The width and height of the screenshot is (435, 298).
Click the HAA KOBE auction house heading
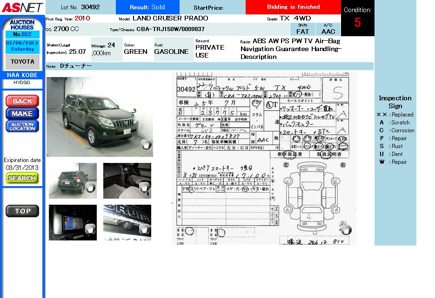22,75
